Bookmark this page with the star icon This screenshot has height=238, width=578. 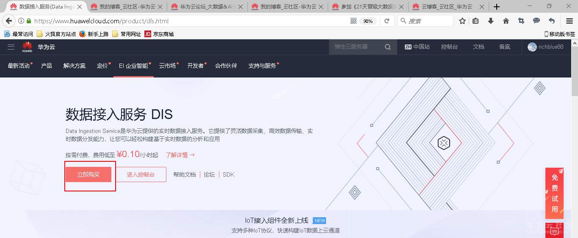[462, 21]
